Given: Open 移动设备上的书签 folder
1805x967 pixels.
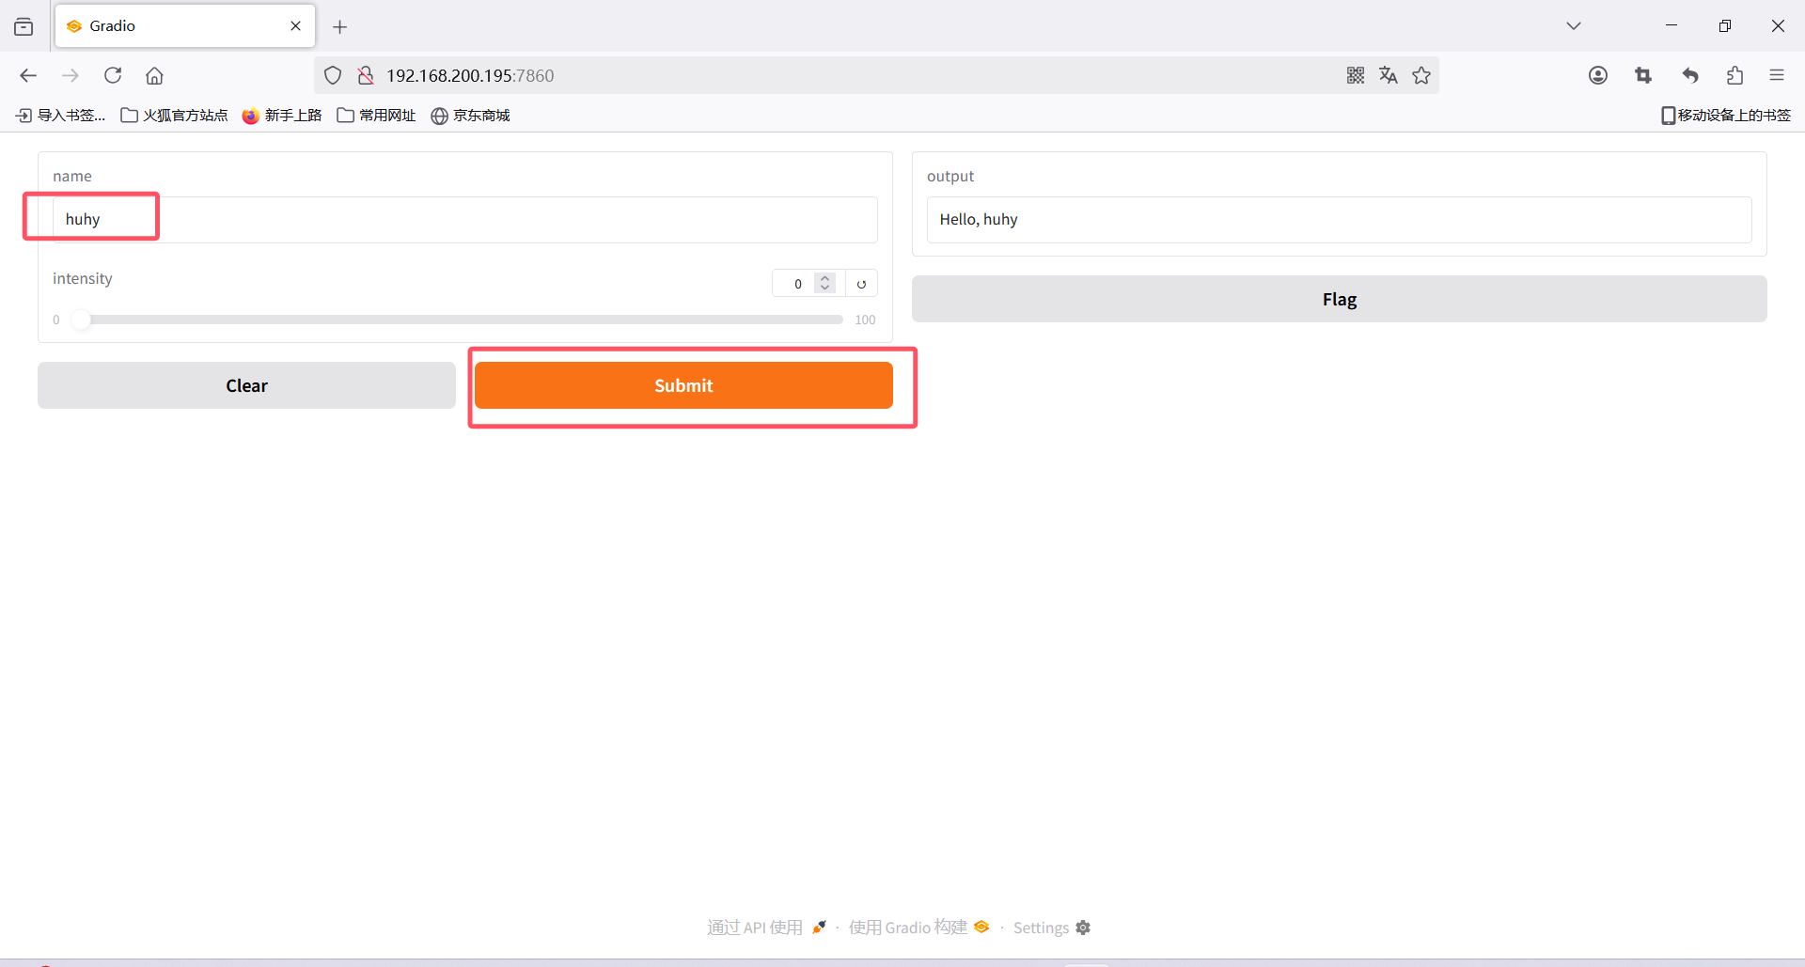Looking at the screenshot, I should 1726,115.
